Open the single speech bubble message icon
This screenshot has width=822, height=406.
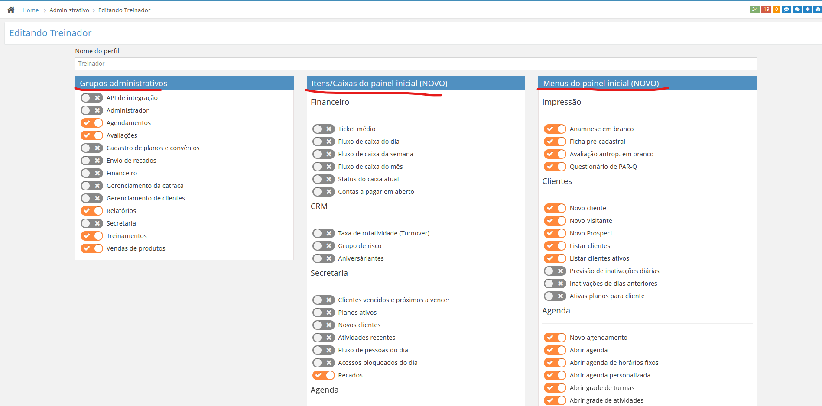pos(786,10)
